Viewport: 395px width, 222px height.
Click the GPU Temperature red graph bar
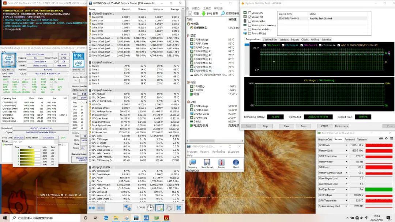(379, 156)
